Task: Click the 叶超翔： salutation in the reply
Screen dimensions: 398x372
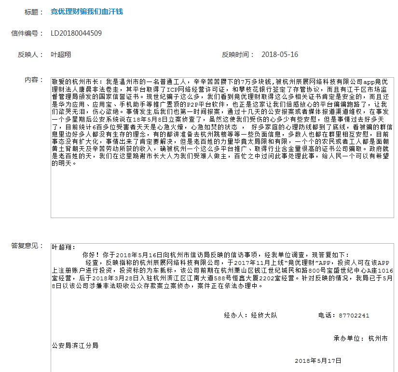Action: (x=64, y=247)
